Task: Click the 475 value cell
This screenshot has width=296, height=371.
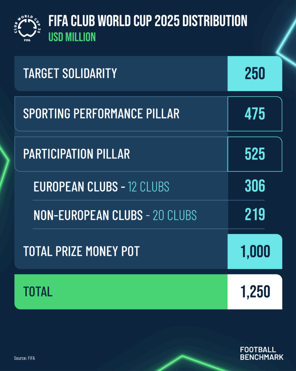Action: click(x=255, y=114)
